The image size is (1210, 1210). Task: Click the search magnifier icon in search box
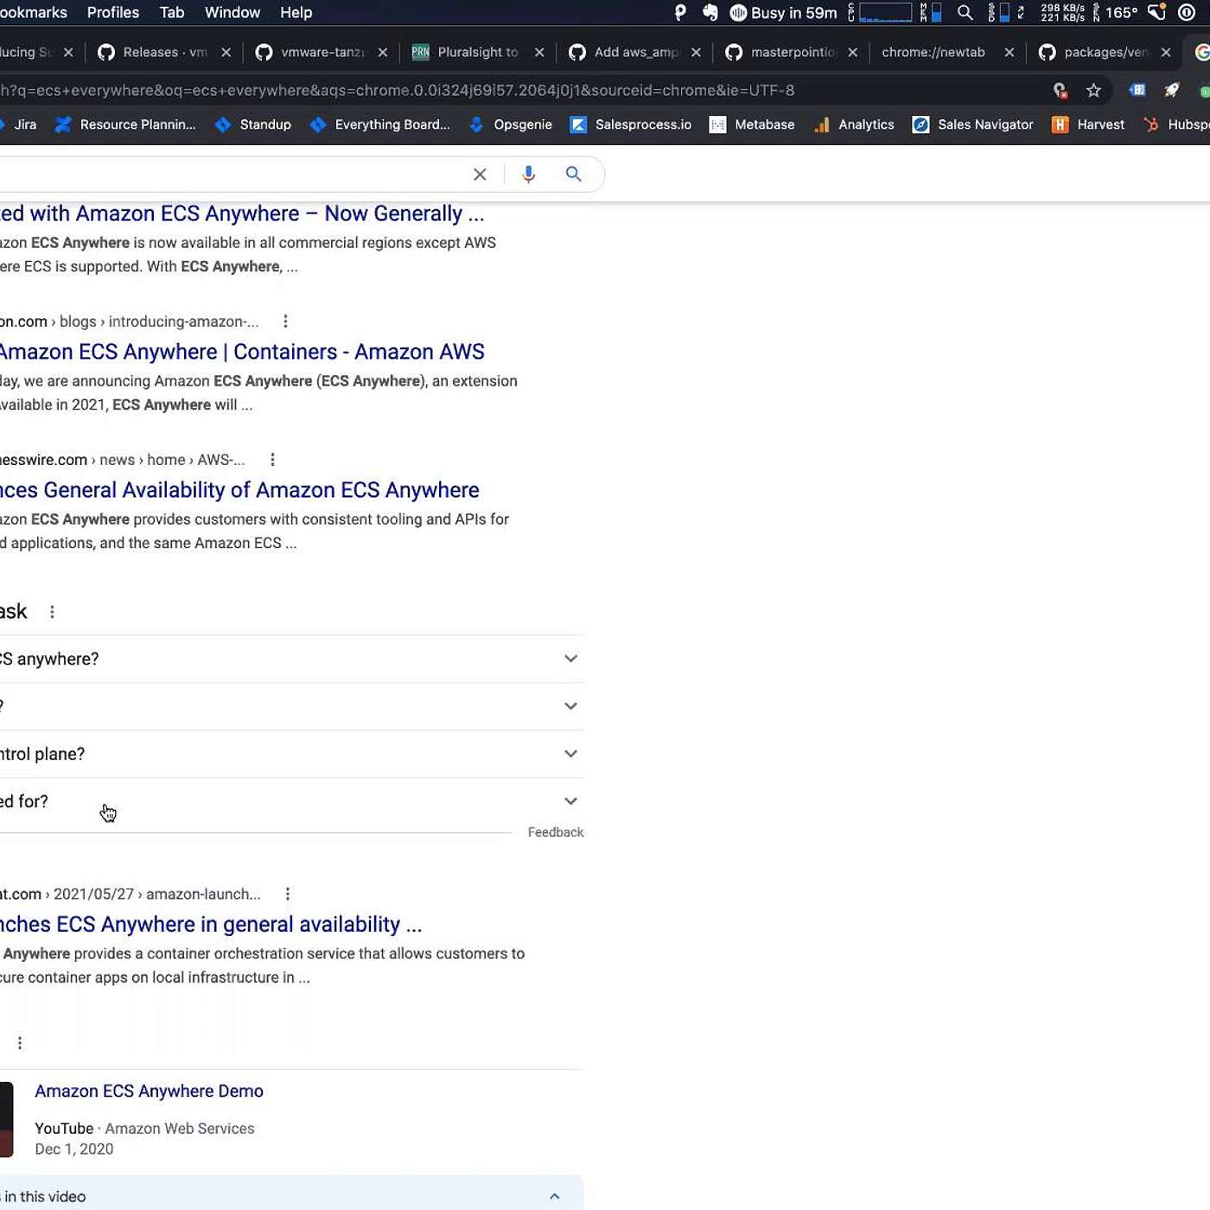click(x=573, y=174)
